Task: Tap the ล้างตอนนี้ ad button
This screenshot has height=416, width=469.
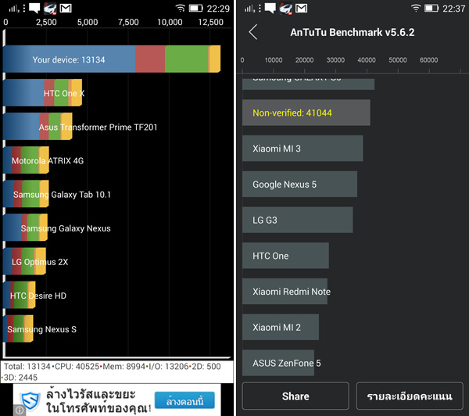Action: tap(184, 400)
